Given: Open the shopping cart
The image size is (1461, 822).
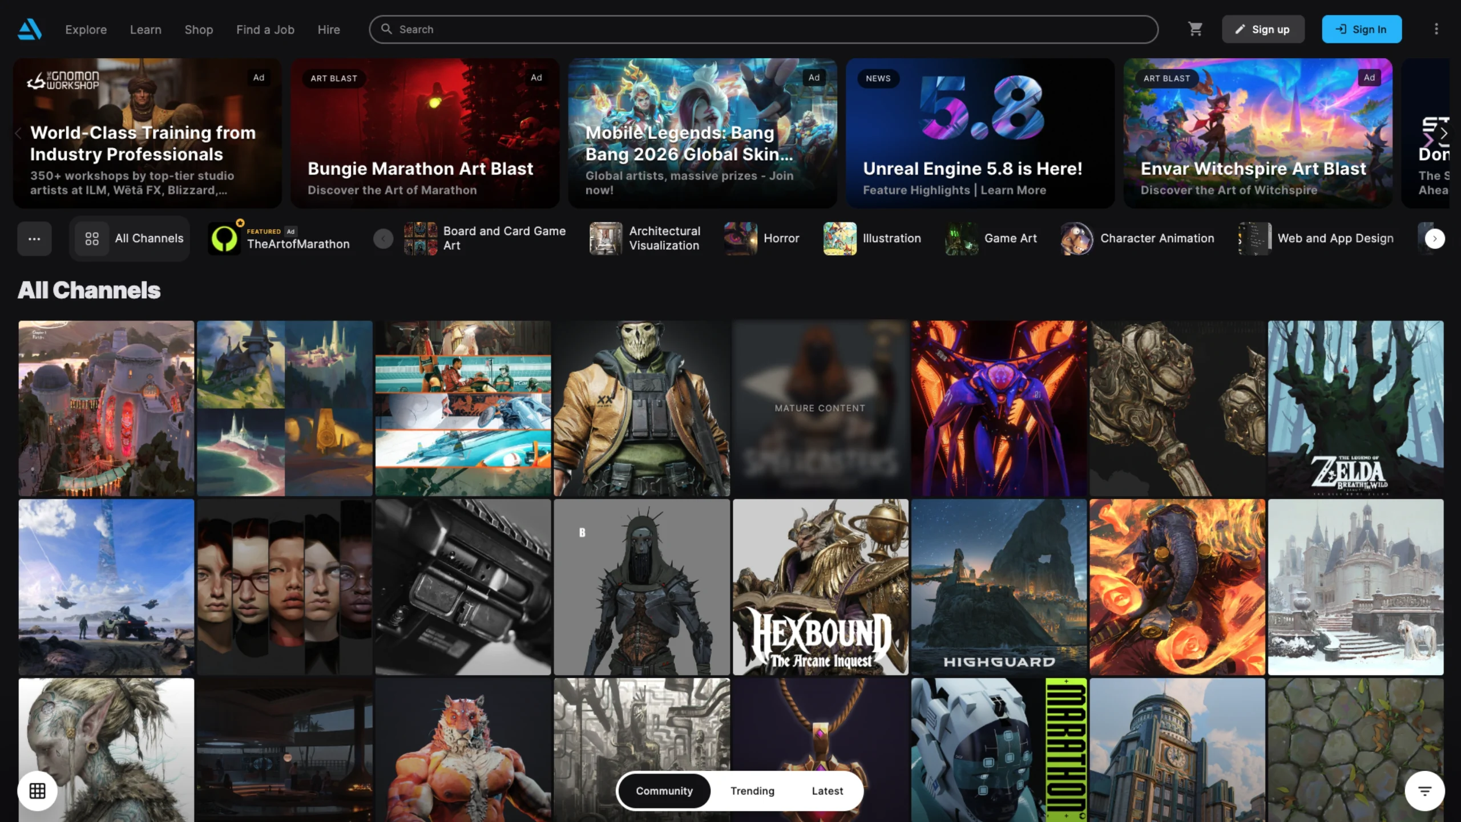Looking at the screenshot, I should [1195, 29].
